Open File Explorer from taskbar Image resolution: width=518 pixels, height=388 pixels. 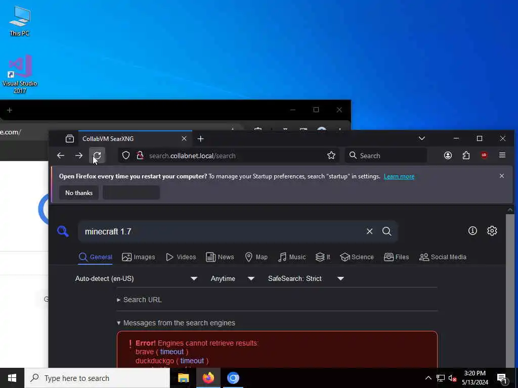tap(183, 378)
